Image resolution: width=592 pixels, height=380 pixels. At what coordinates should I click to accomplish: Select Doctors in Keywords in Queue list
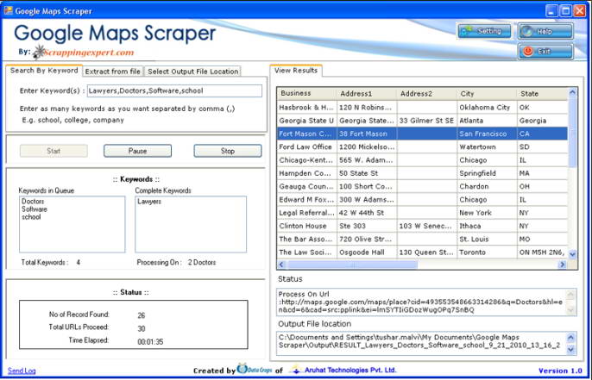(33, 202)
